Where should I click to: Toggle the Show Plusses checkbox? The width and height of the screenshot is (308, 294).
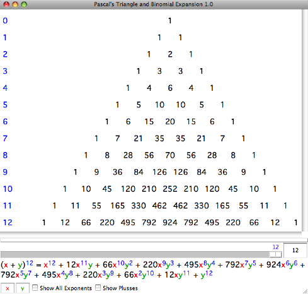click(x=98, y=288)
